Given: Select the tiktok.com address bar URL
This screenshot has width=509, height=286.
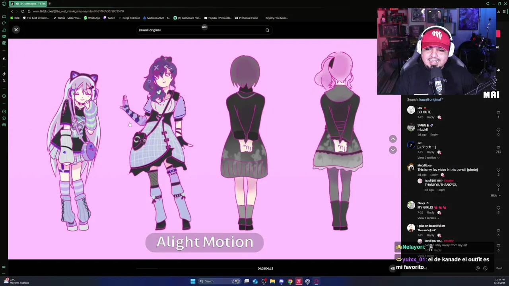Looking at the screenshot, I should point(78,11).
